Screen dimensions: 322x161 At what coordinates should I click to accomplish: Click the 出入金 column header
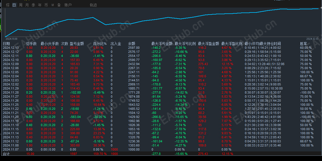[116, 44]
